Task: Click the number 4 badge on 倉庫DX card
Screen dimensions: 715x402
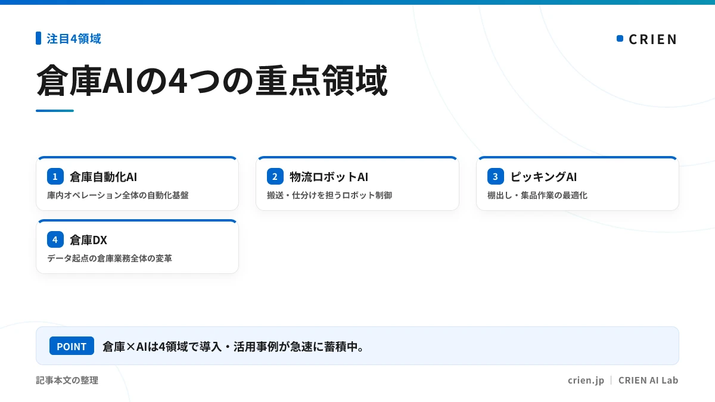Action: tap(55, 239)
